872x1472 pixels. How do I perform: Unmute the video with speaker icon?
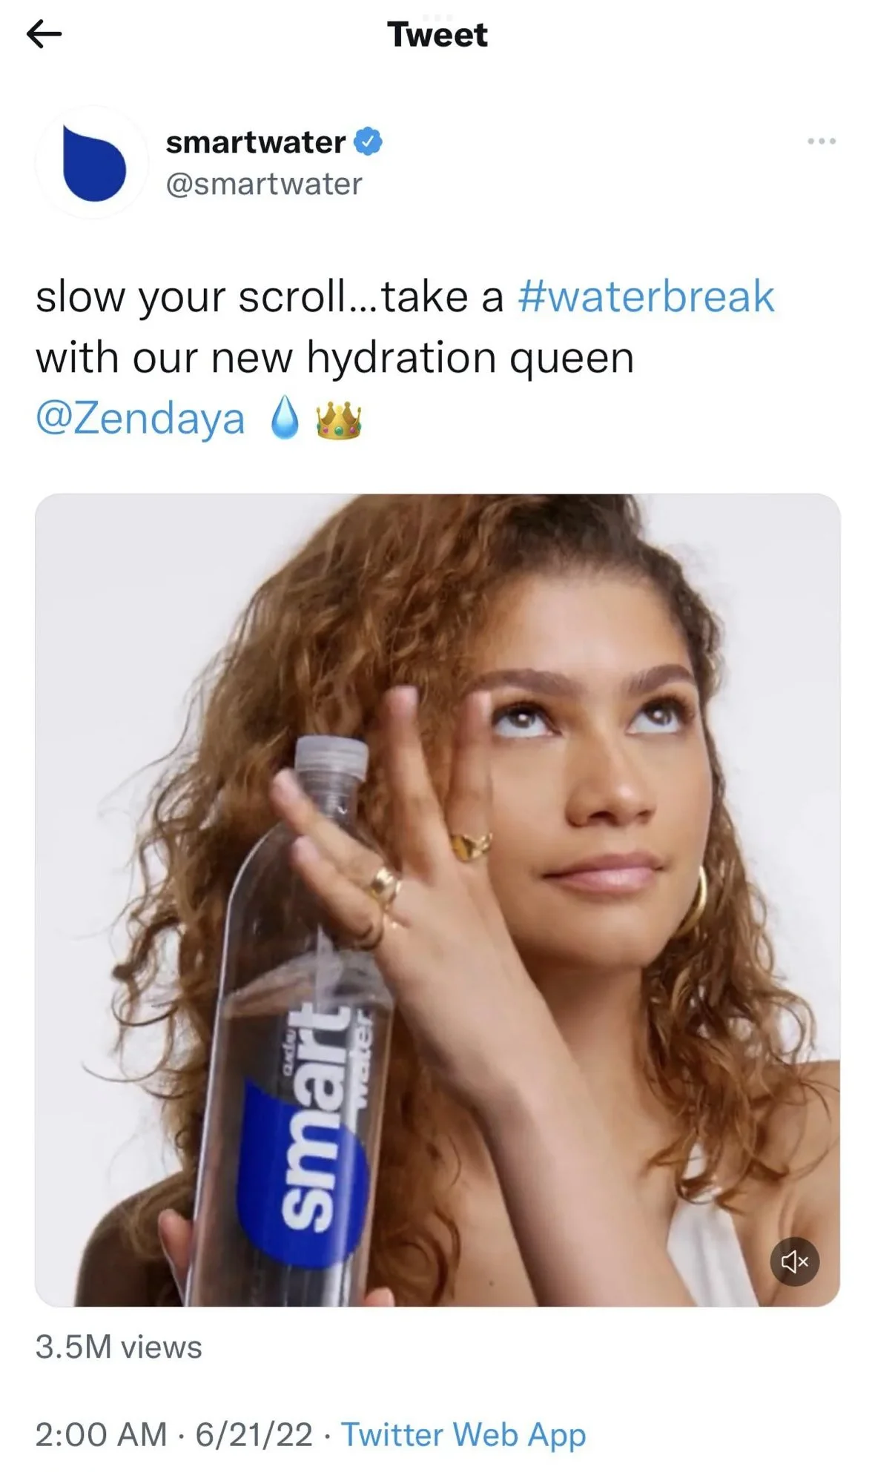(795, 1260)
